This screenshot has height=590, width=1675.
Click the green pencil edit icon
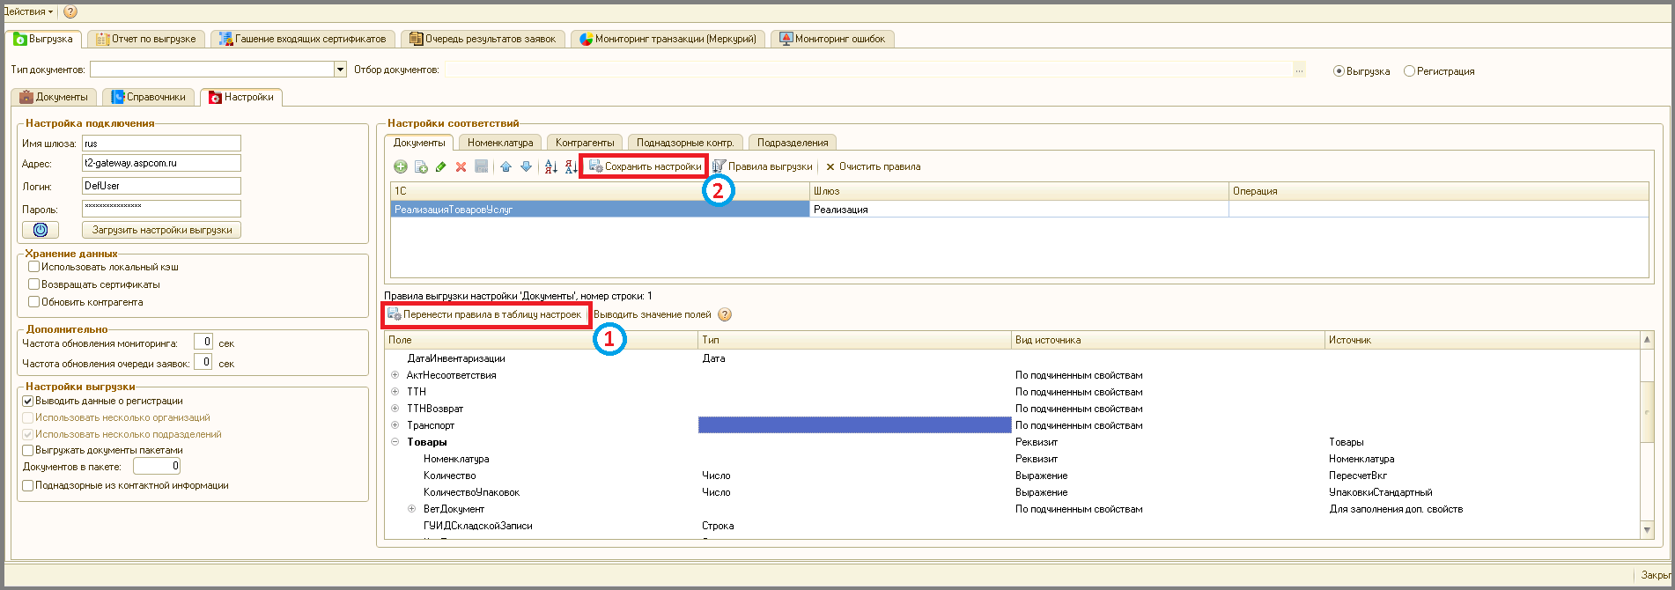tap(441, 166)
